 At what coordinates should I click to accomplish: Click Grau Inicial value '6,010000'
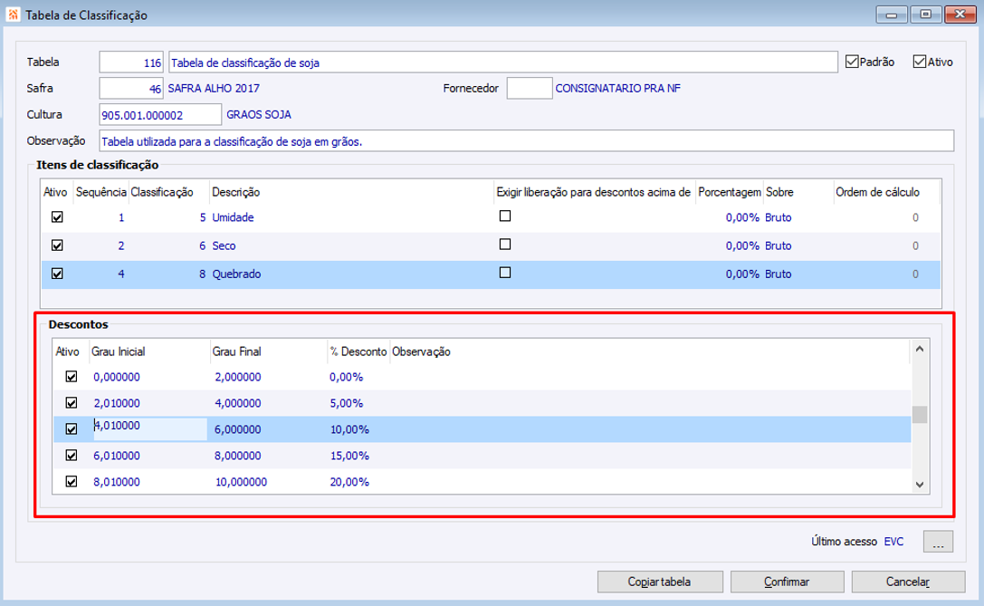click(x=117, y=456)
